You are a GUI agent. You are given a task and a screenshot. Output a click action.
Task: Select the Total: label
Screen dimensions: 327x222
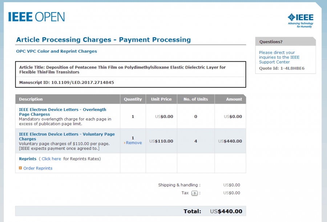[192, 211]
